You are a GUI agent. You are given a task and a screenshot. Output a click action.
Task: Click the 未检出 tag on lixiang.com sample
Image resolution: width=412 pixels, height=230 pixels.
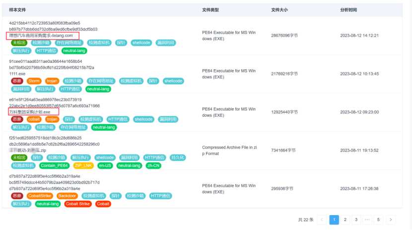19,43
